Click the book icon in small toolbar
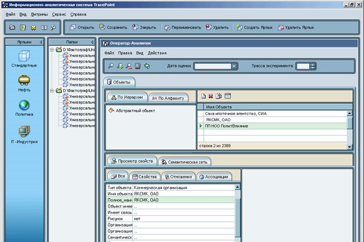364x242 pixels. 44,28
